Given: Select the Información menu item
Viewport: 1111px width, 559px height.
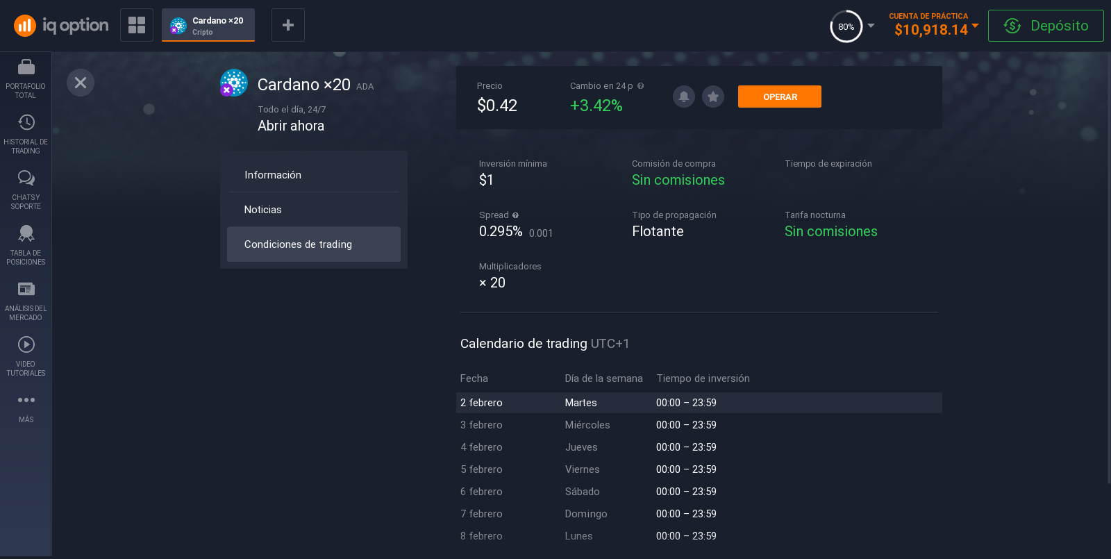Looking at the screenshot, I should click(x=314, y=175).
